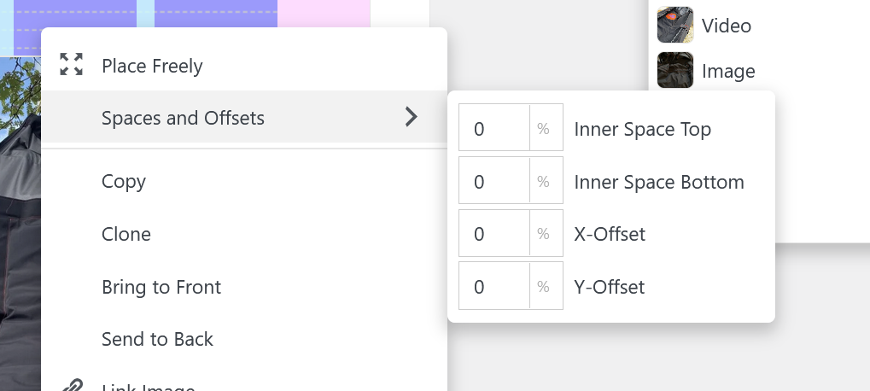Select the Video thumbnail icon
The image size is (870, 391).
point(674,25)
